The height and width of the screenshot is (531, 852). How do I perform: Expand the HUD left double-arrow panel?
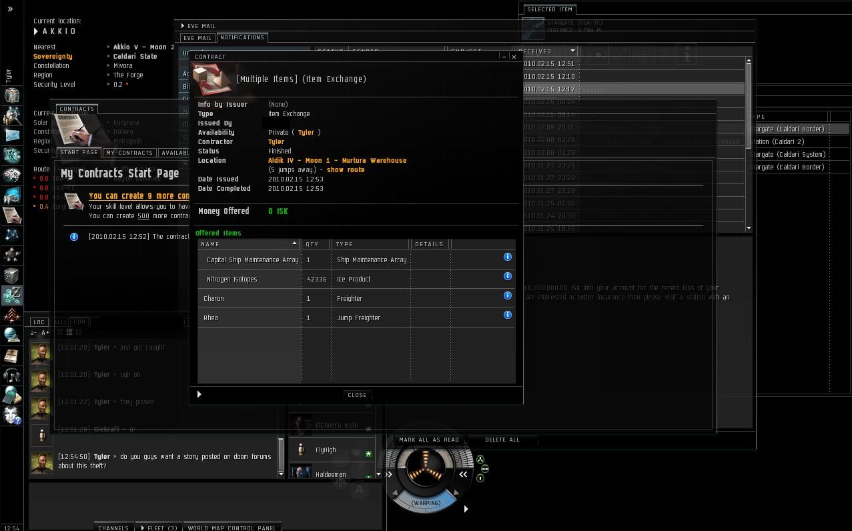tap(390, 474)
